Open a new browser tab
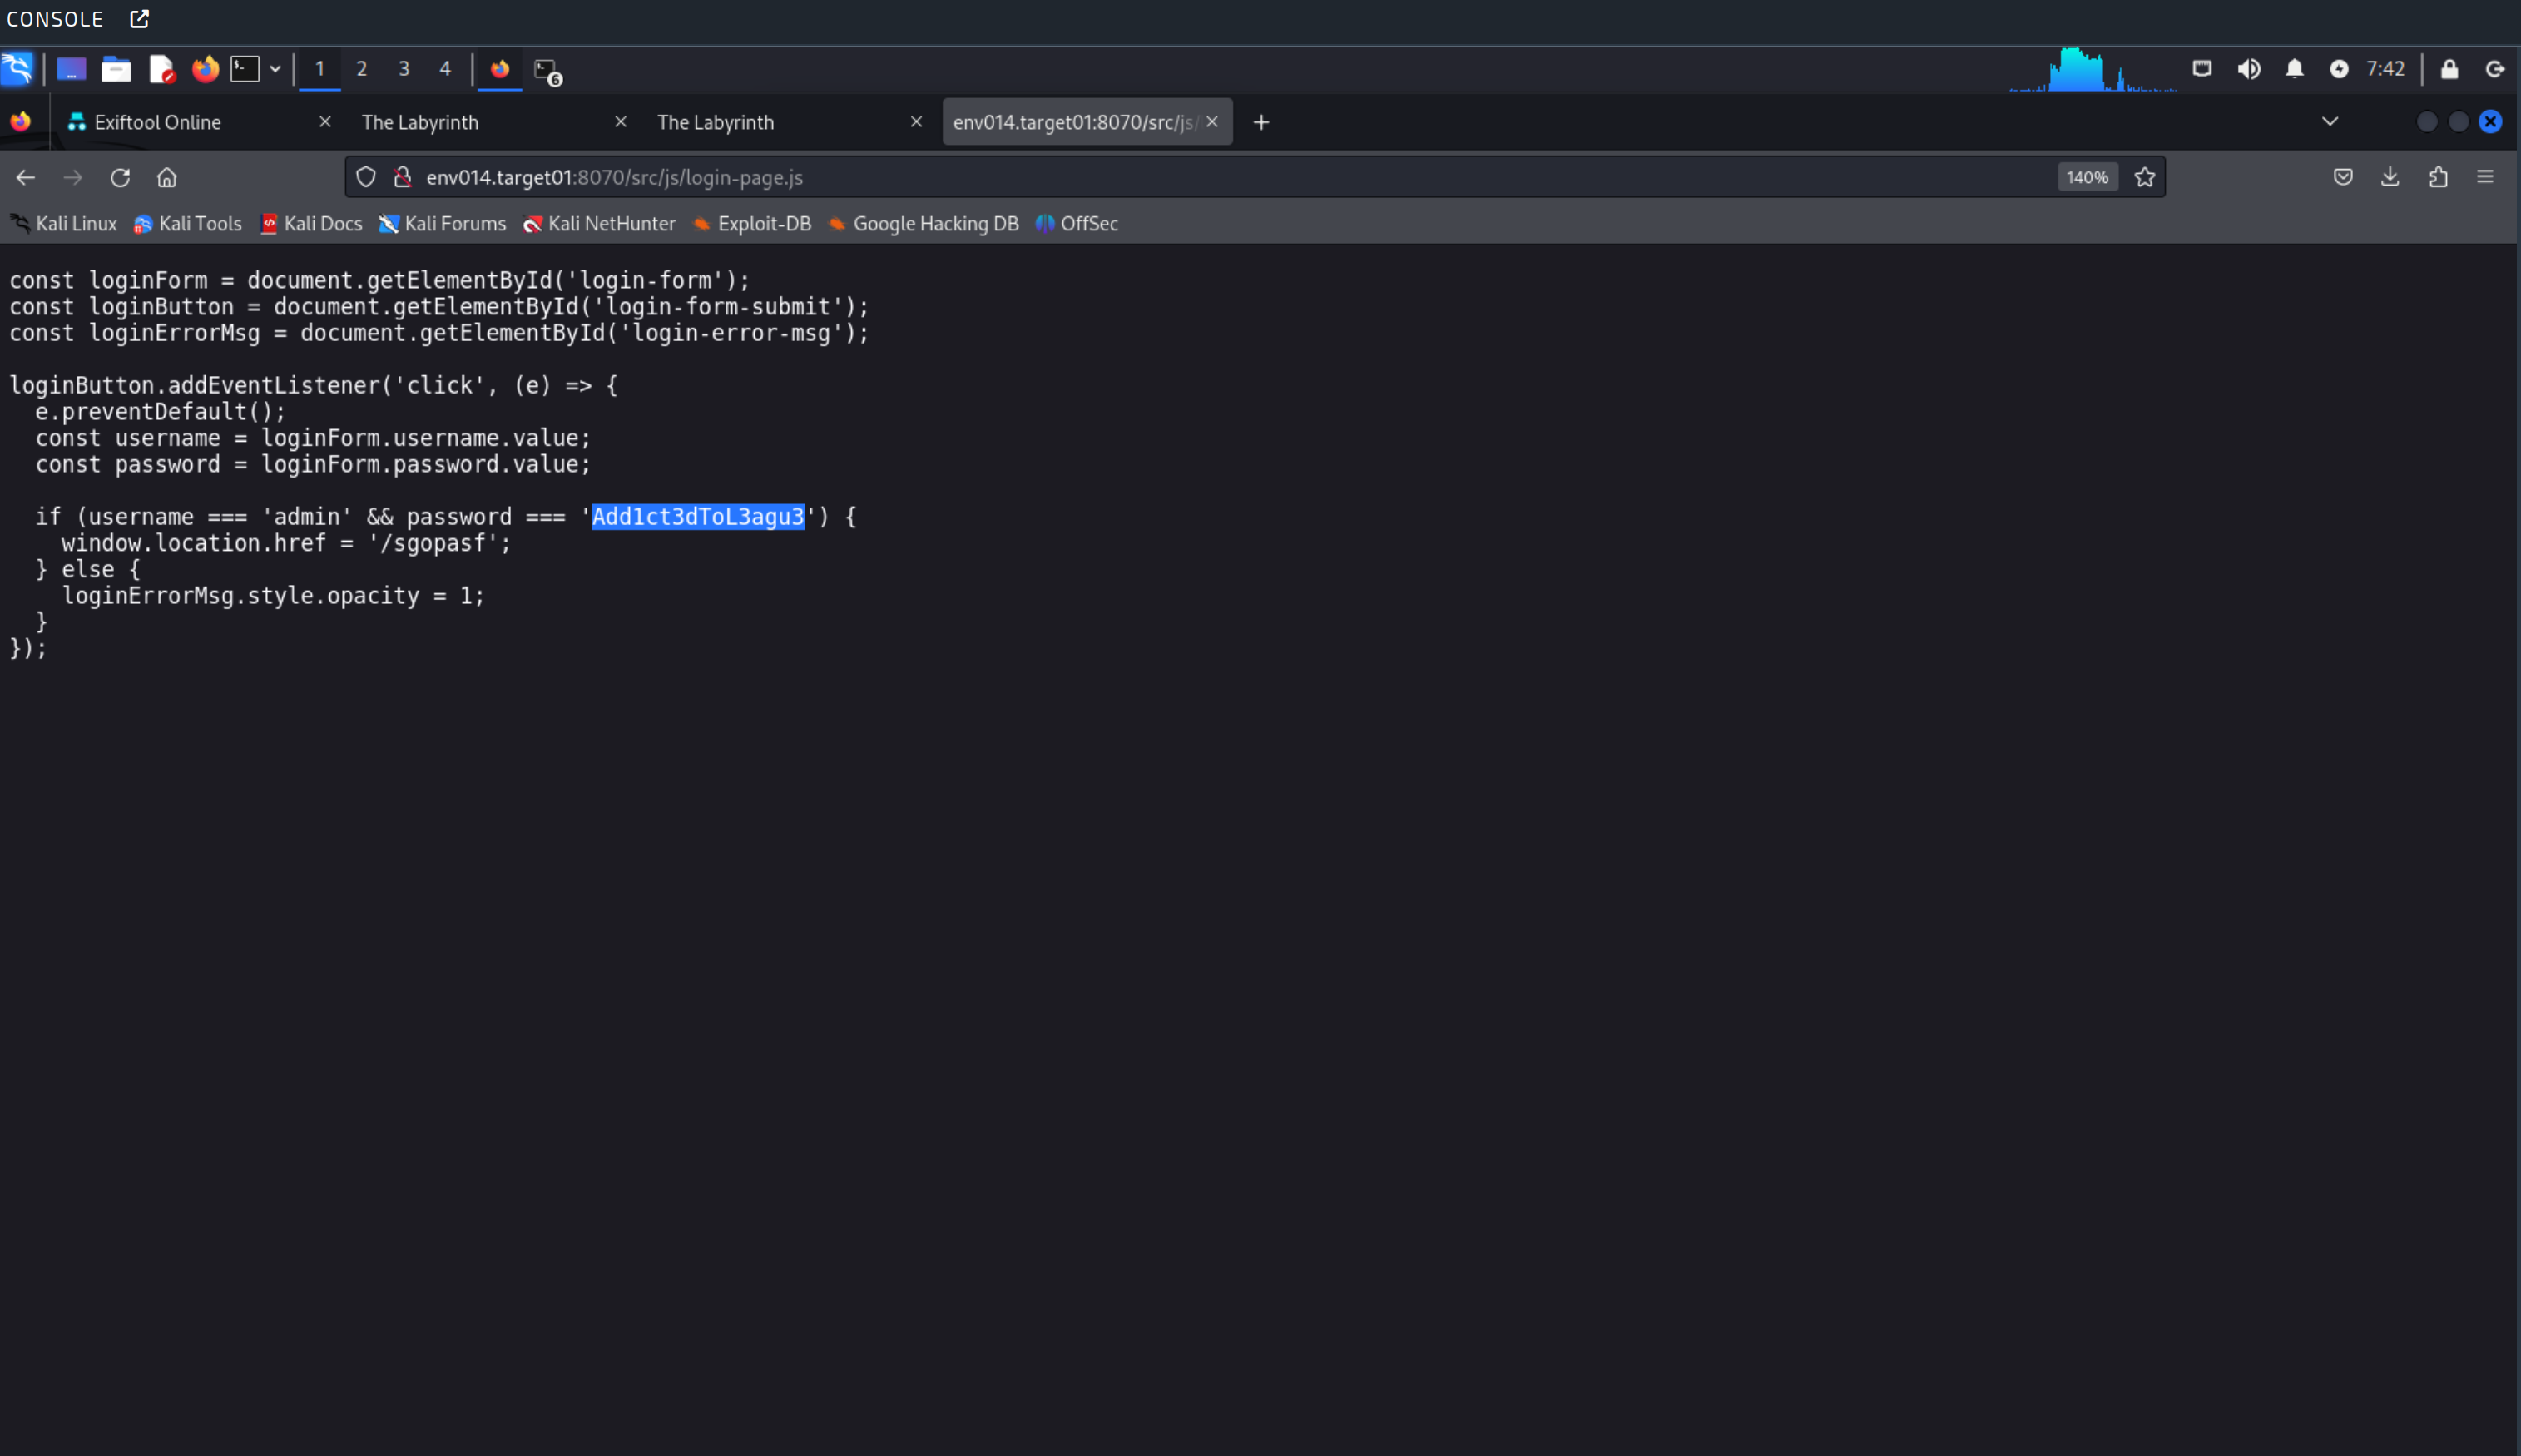 pos(1262,122)
